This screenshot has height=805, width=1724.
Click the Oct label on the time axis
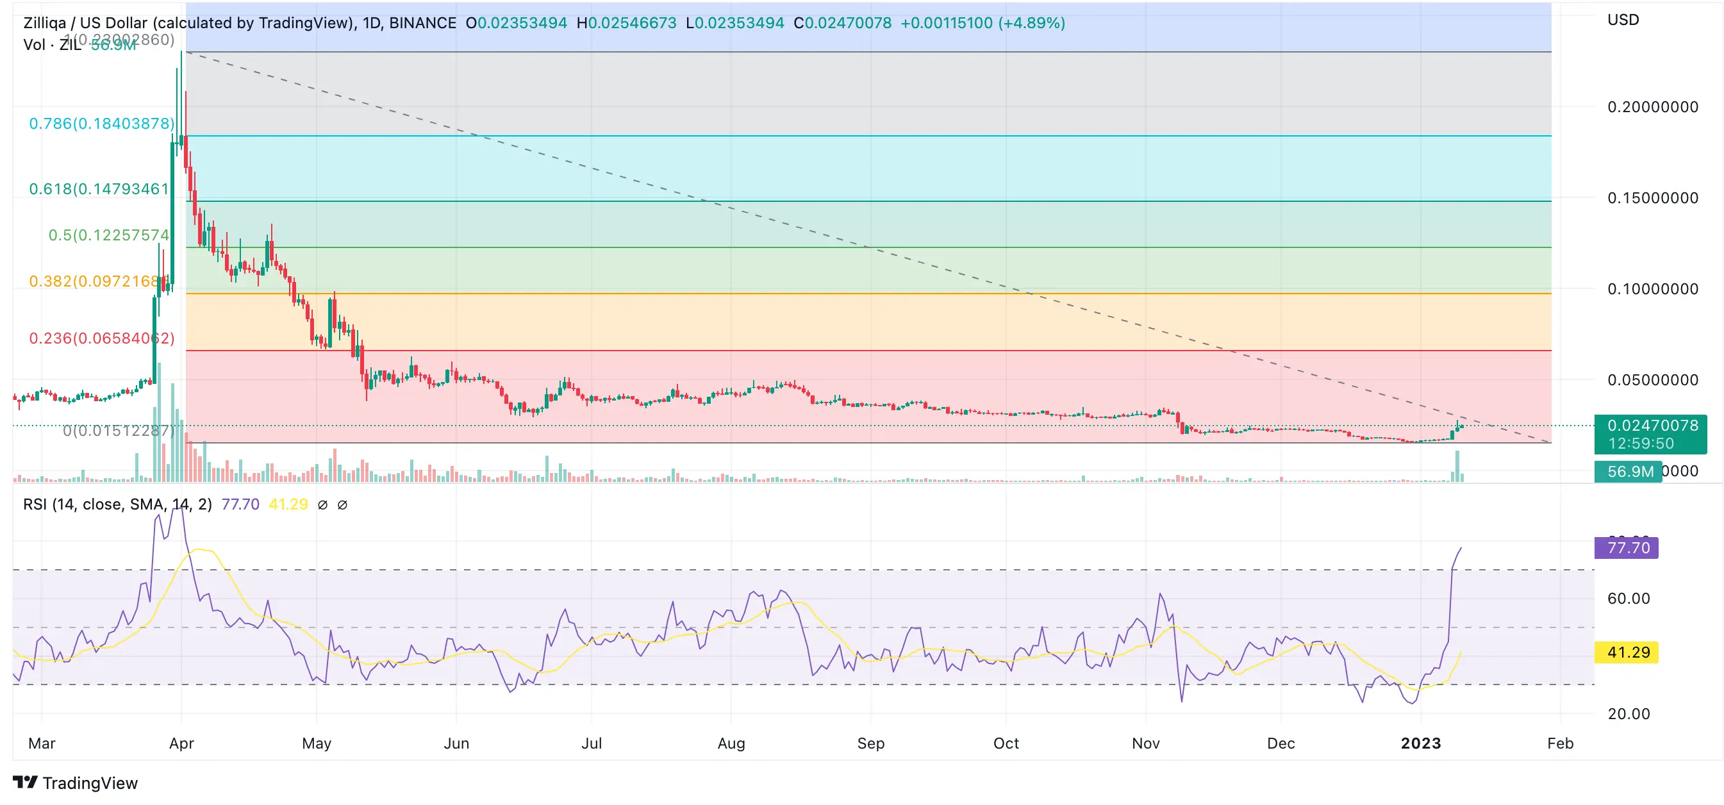pos(1006,743)
